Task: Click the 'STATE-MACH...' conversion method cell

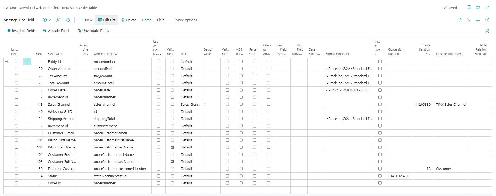Action: tap(400, 176)
